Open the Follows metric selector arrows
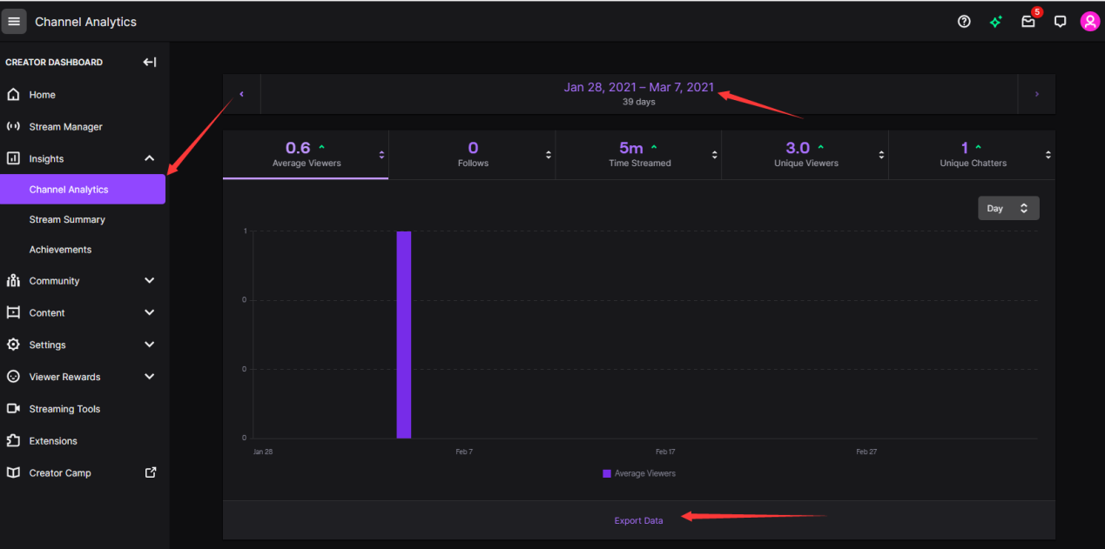This screenshot has width=1105, height=549. point(549,155)
